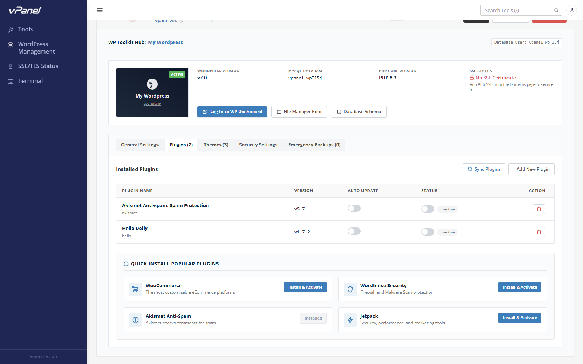Click the search magnifier icon
583x364 pixels.
point(556,10)
